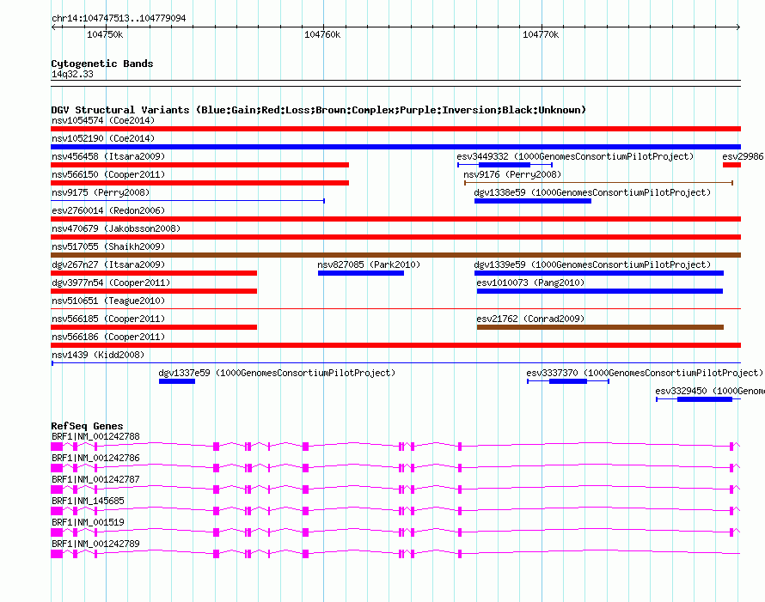Open the BRF1|NM_001242788 transcript
The width and height of the screenshot is (765, 602).
(395, 447)
